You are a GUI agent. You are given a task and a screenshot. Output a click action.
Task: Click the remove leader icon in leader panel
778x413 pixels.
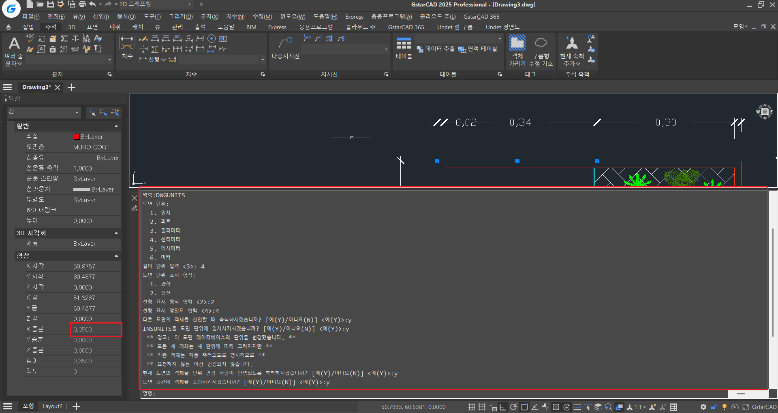click(318, 38)
